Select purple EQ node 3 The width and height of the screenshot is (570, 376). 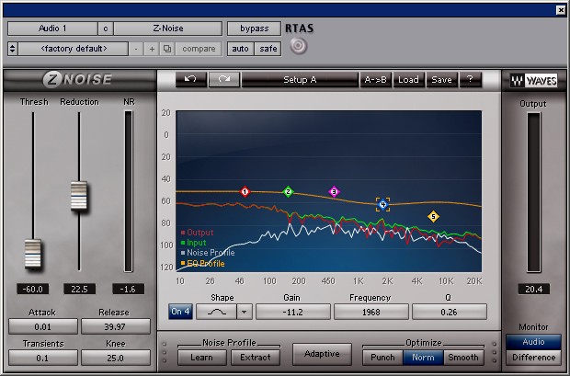click(334, 191)
